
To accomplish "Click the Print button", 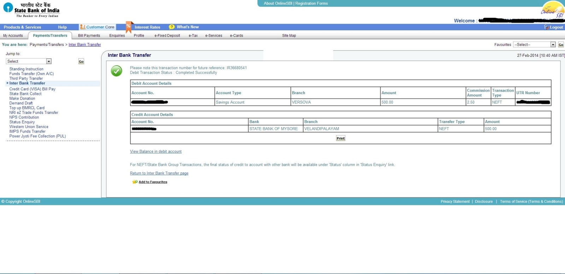I will click(341, 138).
